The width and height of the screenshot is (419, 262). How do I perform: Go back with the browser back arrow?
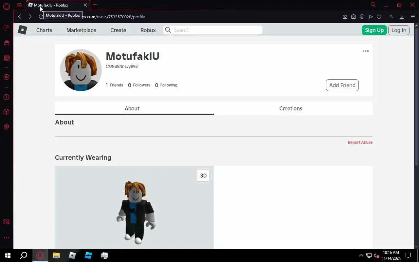coord(19,17)
